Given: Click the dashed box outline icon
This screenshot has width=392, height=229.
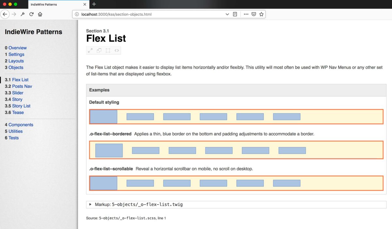Looking at the screenshot, I should 108,50.
